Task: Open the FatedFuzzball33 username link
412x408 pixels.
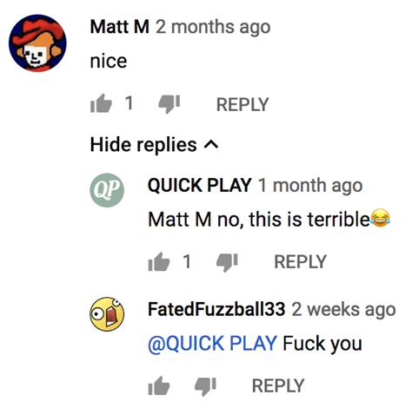Action: pyautogui.click(x=216, y=309)
